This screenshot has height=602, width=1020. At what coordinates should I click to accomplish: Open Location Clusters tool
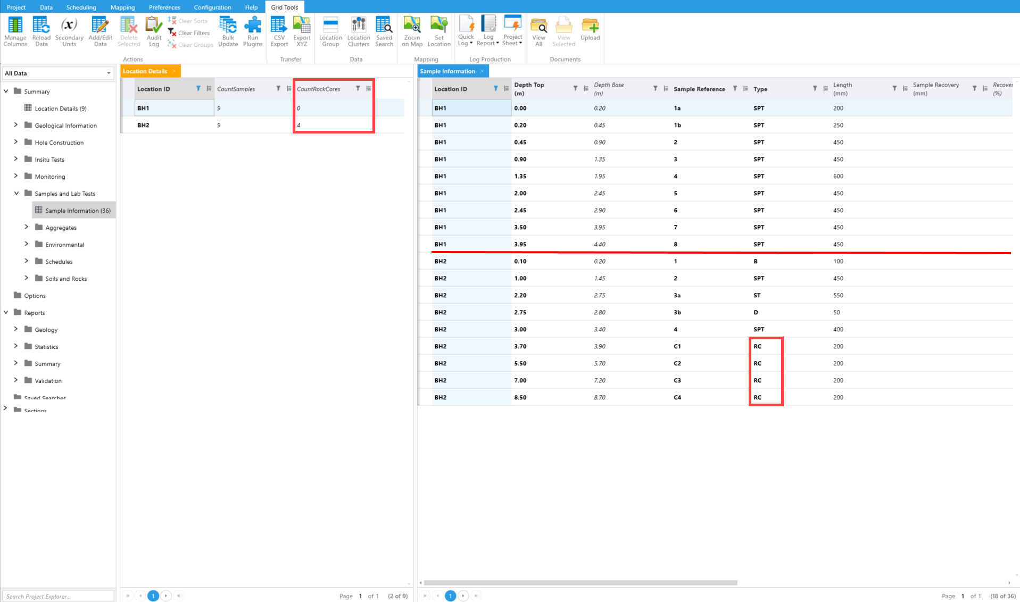click(358, 31)
